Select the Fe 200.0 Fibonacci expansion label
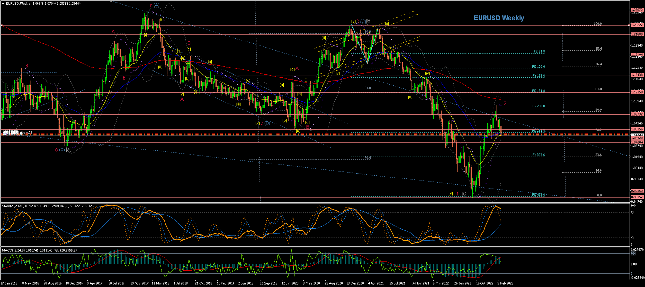This screenshot has width=645, height=287. (538, 106)
